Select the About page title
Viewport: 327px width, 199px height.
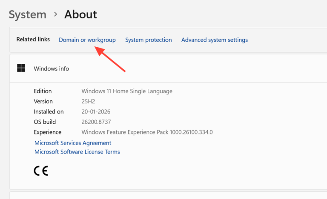[x=81, y=14]
